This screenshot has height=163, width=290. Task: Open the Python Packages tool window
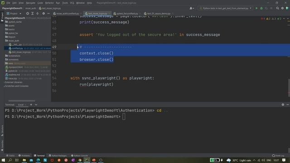pyautogui.click(x=58, y=156)
